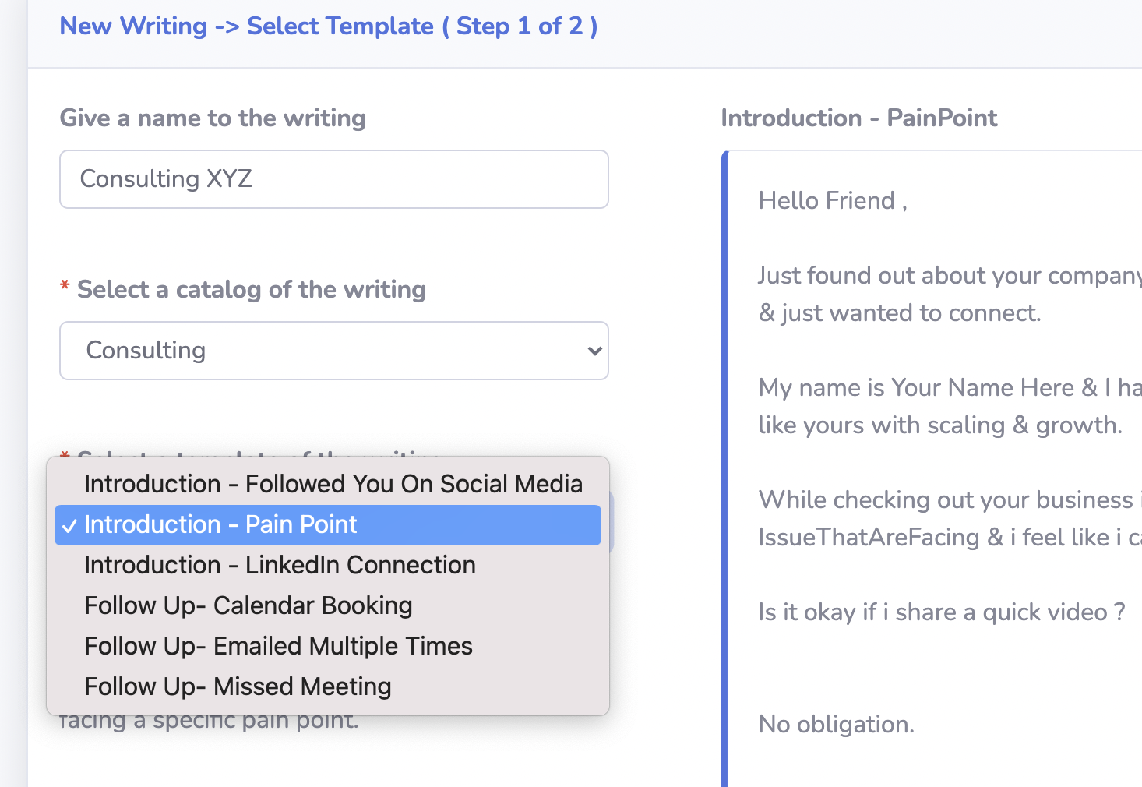
Task: Choose Follow Up- Missed Meeting template
Action: click(x=328, y=686)
